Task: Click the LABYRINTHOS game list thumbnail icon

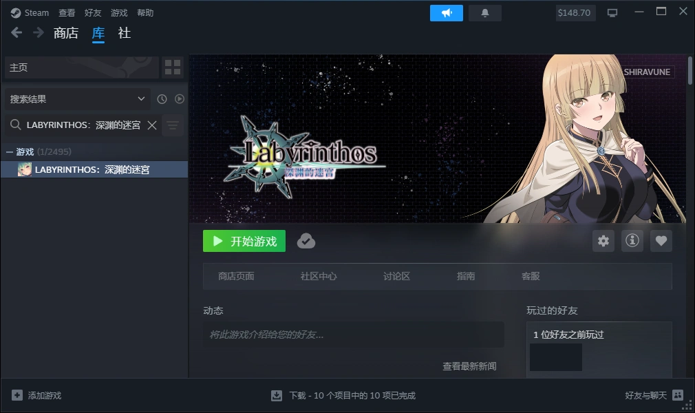Action: [x=24, y=169]
